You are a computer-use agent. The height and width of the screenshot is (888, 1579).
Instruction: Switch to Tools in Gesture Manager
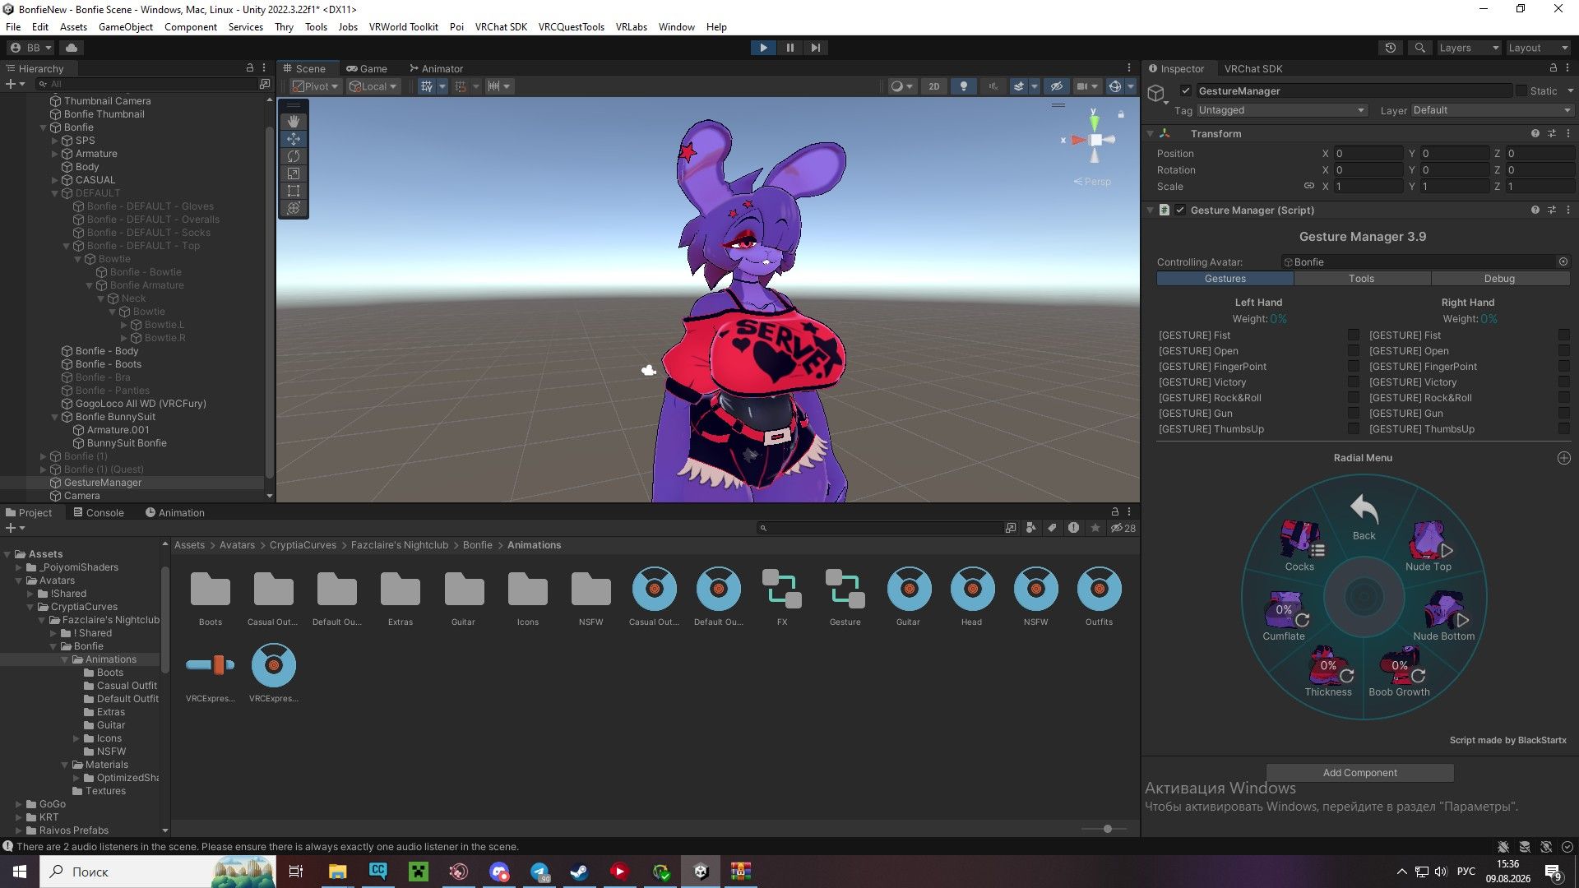(x=1361, y=279)
